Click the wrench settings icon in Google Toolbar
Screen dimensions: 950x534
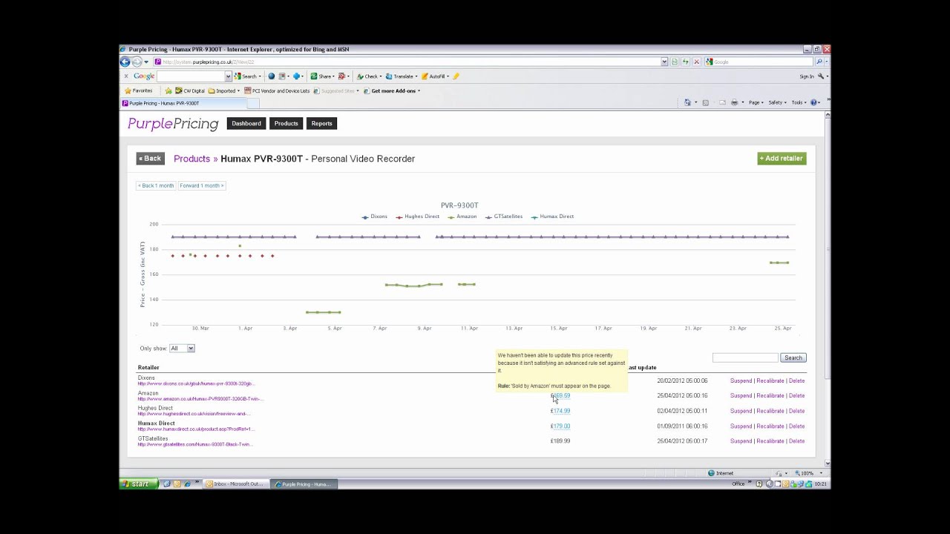[x=821, y=76]
